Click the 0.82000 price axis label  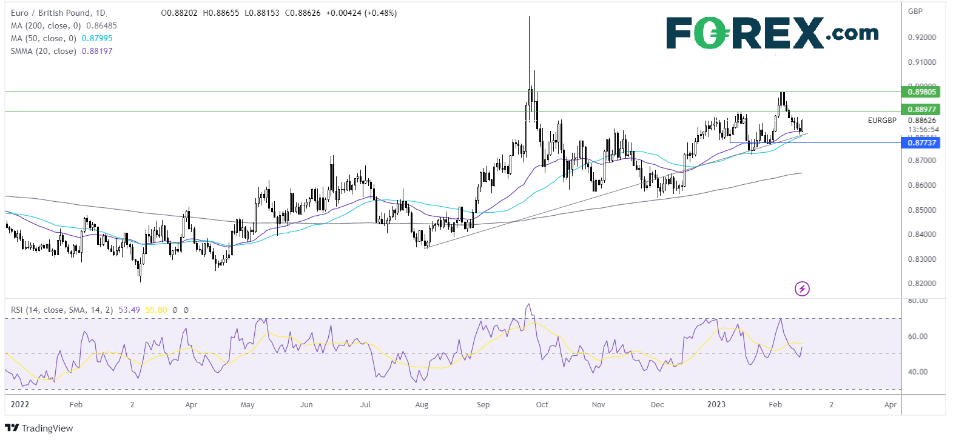922,284
